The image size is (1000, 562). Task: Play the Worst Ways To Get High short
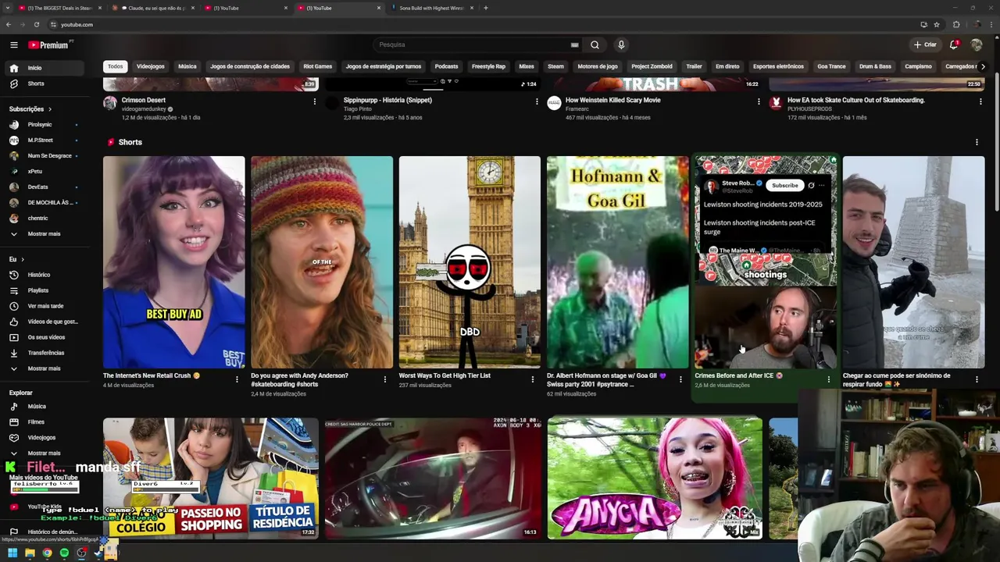(470, 262)
